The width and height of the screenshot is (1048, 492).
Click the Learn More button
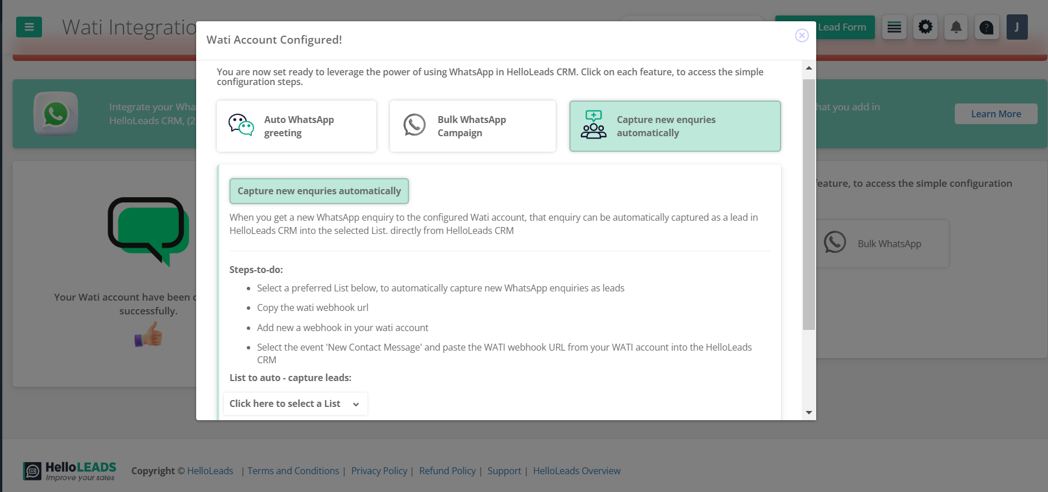click(x=996, y=114)
